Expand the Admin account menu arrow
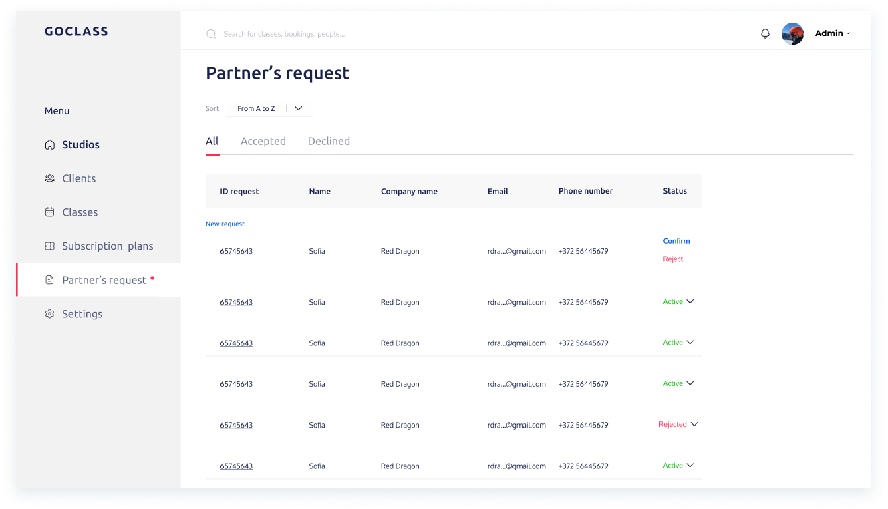888x509 pixels. (x=848, y=33)
